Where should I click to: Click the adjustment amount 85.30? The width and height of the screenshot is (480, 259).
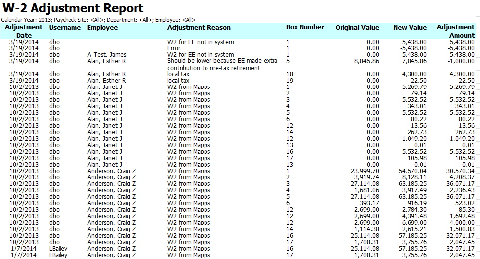[467, 209]
